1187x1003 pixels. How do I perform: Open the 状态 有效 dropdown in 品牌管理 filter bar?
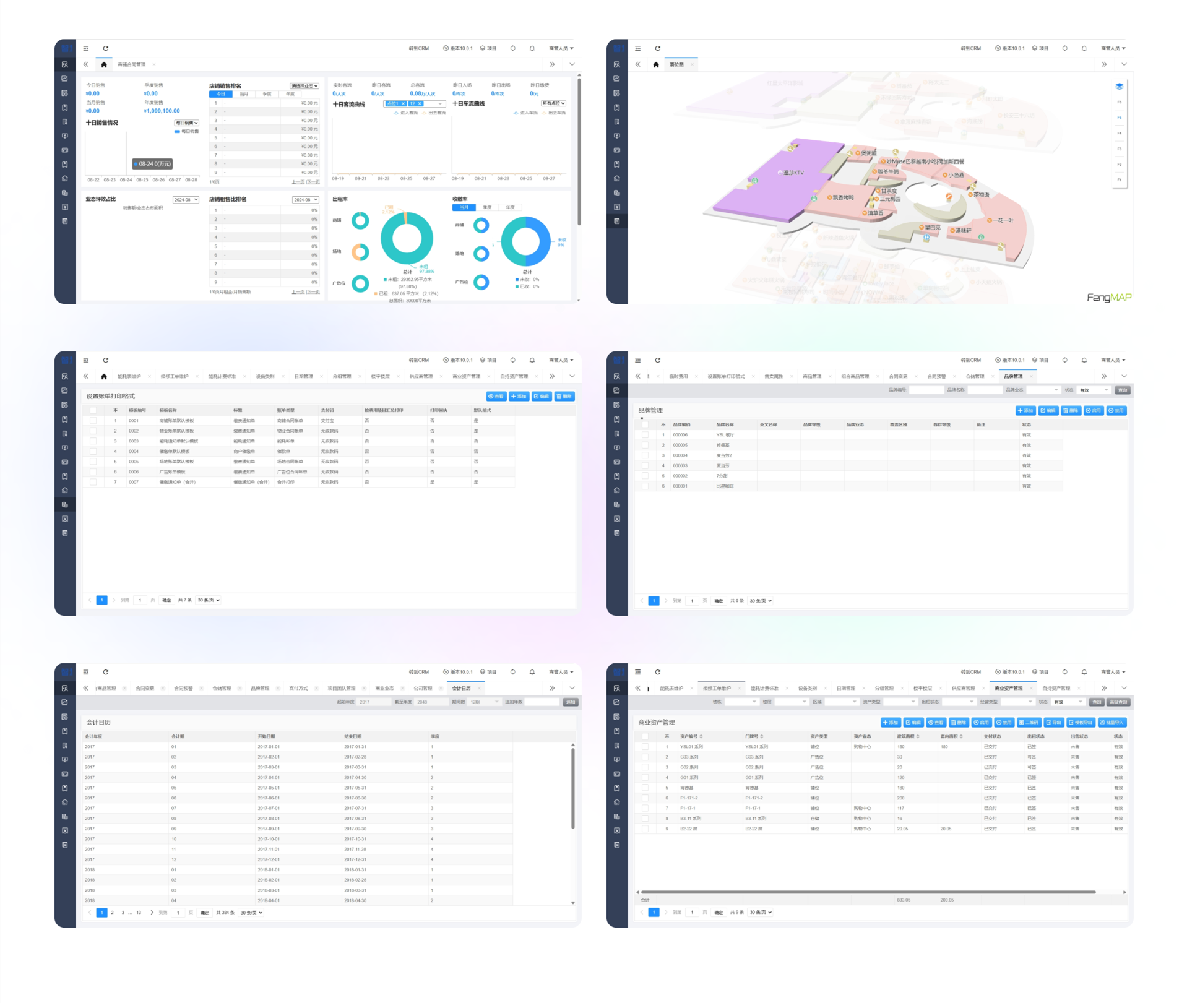[1093, 390]
